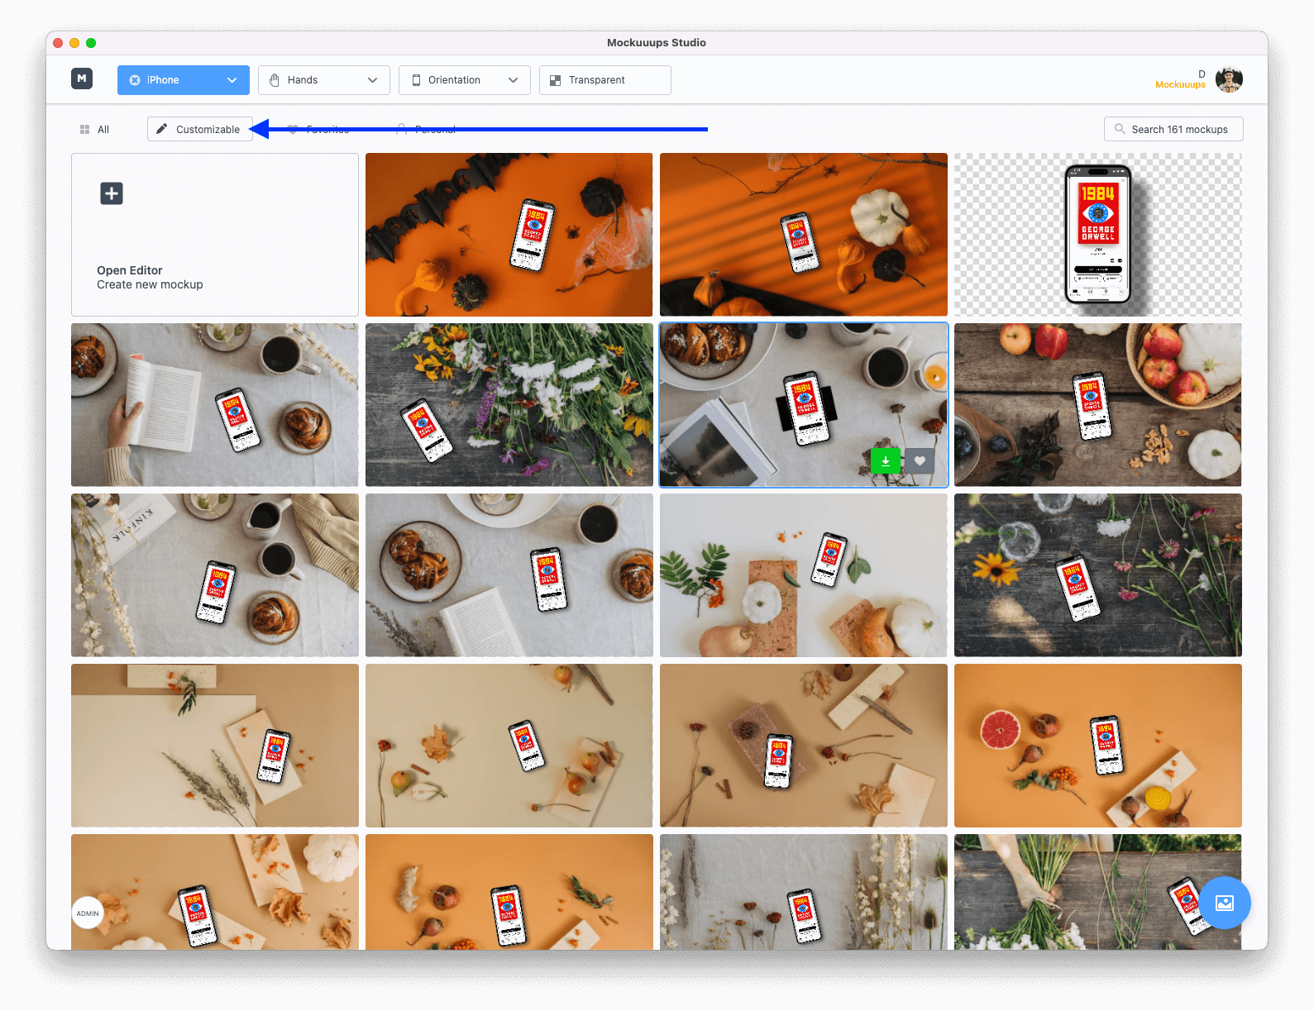Click the grid icon beside All
Image resolution: width=1314 pixels, height=1011 pixels.
point(84,130)
